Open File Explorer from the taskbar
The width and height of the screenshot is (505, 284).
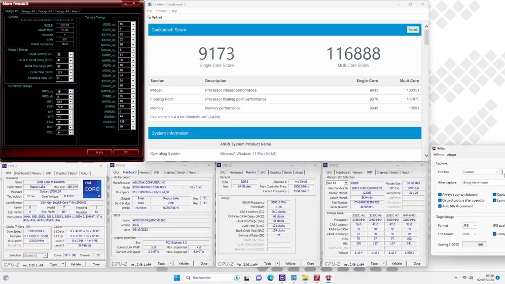click(305, 278)
